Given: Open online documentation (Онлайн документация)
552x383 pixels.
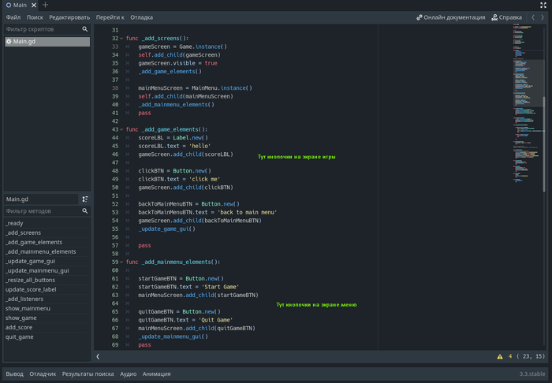Looking at the screenshot, I should (450, 17).
